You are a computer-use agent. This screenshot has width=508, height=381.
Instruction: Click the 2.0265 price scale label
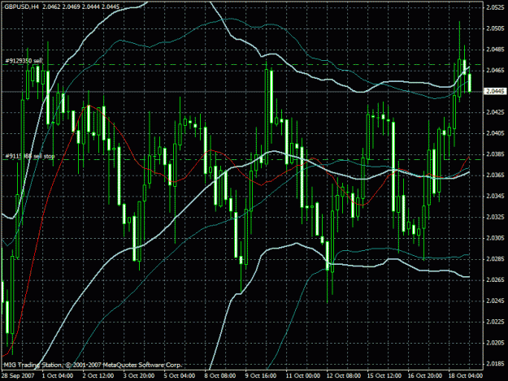point(495,279)
